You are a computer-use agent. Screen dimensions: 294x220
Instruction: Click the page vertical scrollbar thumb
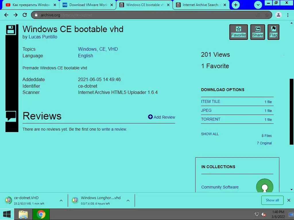[x=291, y=112]
